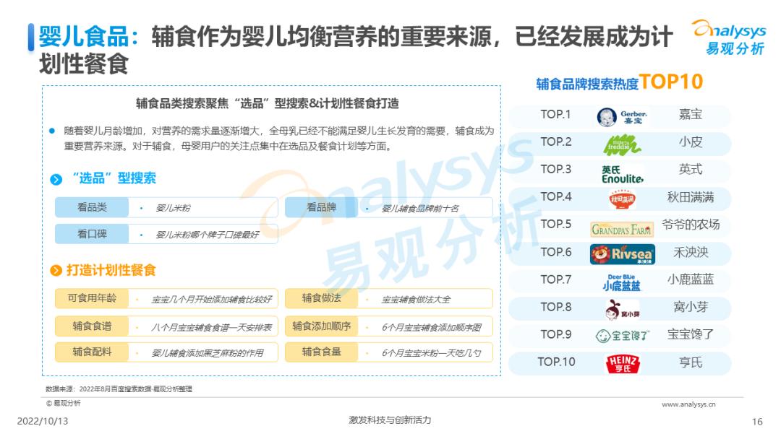Screen dimensions: 781x439
Task: Click the Enoulite brand logo
Action: [x=622, y=175]
